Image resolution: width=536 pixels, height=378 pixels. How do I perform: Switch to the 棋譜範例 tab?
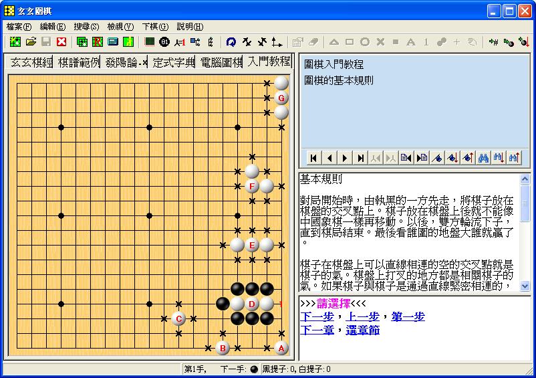point(79,62)
